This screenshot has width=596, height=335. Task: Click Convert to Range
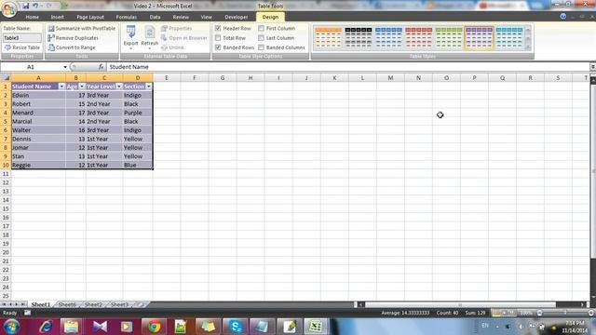(72, 47)
